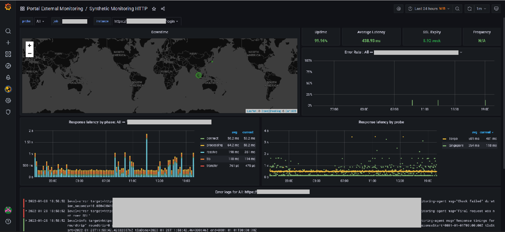This screenshot has width=505, height=232.
Task: Click the small green probe marker near Japan
Action: (x=212, y=61)
